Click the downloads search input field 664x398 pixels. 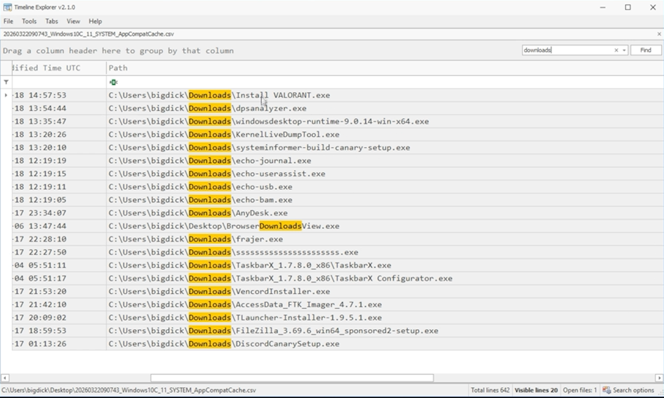(x=567, y=50)
